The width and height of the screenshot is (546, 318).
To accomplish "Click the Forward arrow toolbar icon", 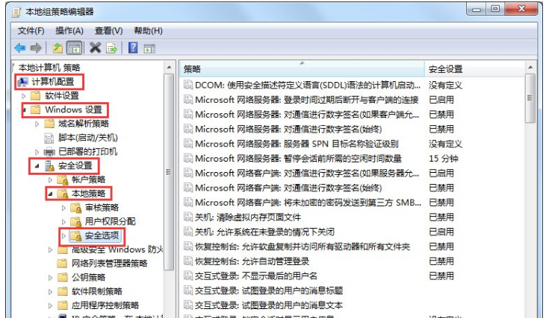I will click(36, 48).
